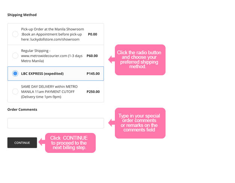
Task: Choose the Regular Shipping radio button
Action: 15,56
